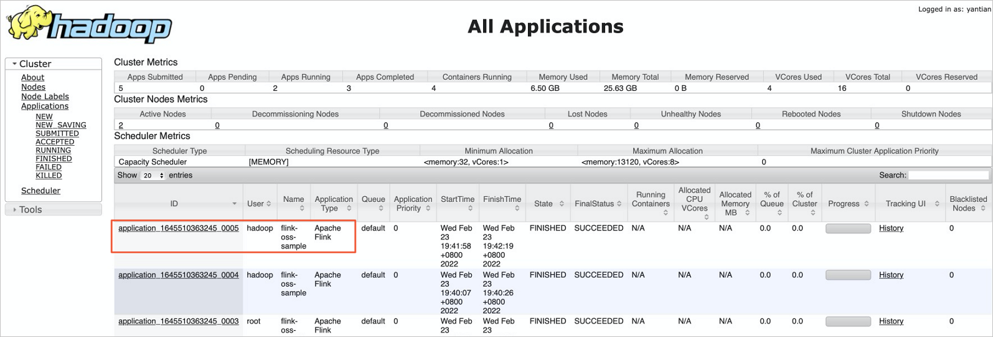
Task: Click Unhealthy Nodes count 0
Action: 636,125
